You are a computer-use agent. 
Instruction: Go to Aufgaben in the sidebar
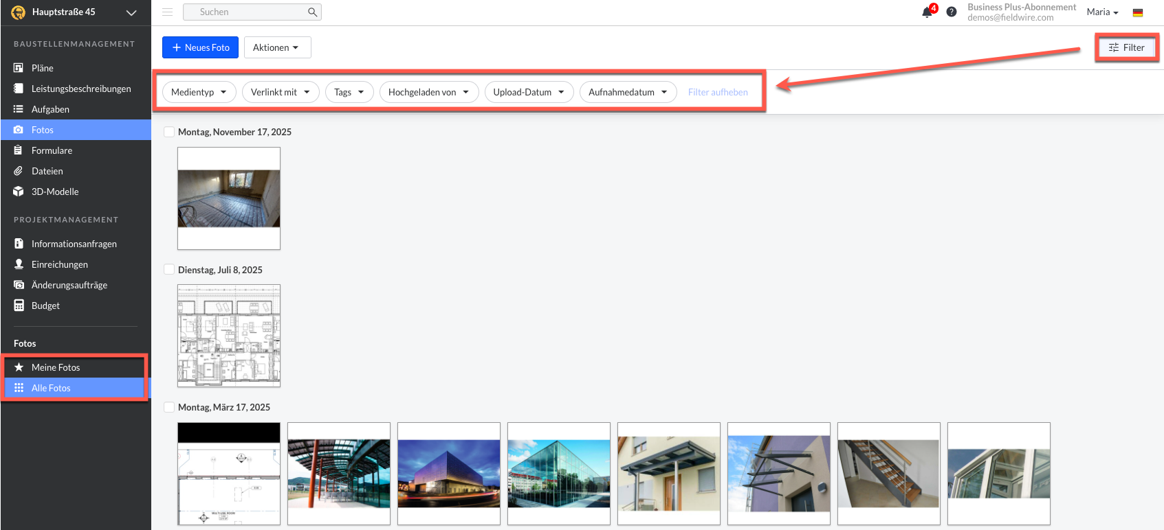[50, 109]
